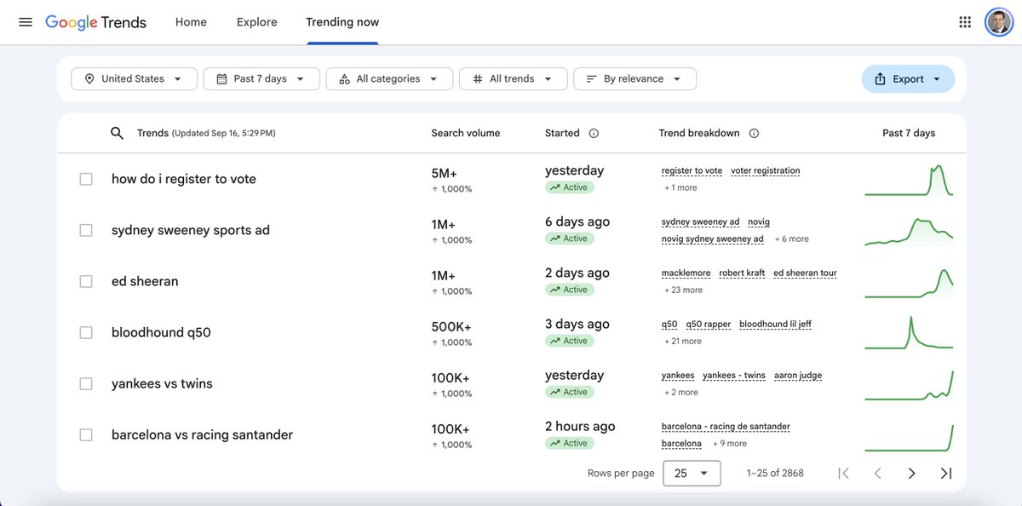Expand the Export dropdown arrow
Viewport: 1022px width, 506px height.
937,79
